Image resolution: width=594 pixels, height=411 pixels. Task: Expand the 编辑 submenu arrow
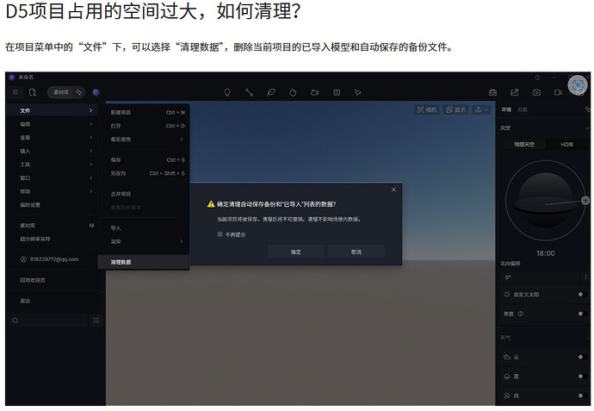[x=91, y=124]
